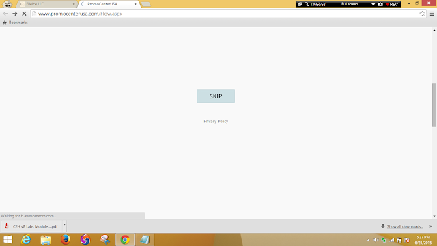
Task: Click the Chrome user profile icon
Action: (x=8, y=4)
